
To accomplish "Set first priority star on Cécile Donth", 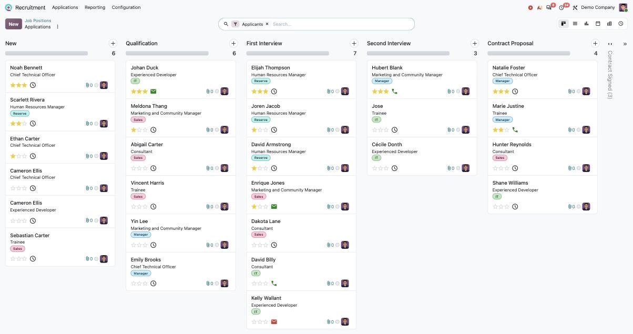I will click(x=375, y=168).
